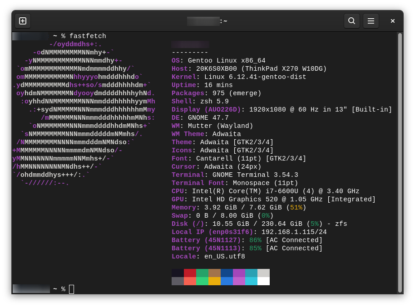Open a new terminal tab
The image size is (415, 307).
coord(23,21)
